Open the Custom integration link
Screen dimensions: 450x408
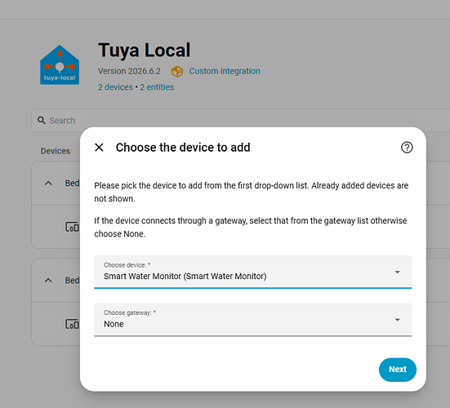225,71
